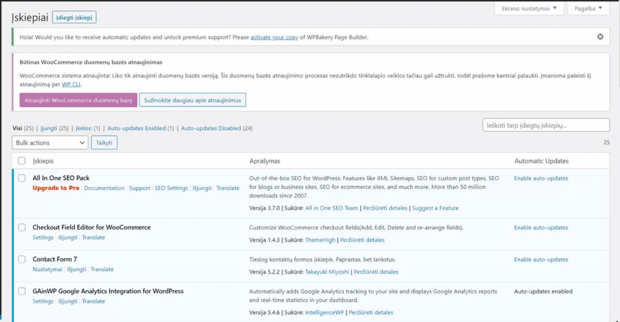
Task: Click the Įdiegti įskiepį button
Action: coord(74,18)
